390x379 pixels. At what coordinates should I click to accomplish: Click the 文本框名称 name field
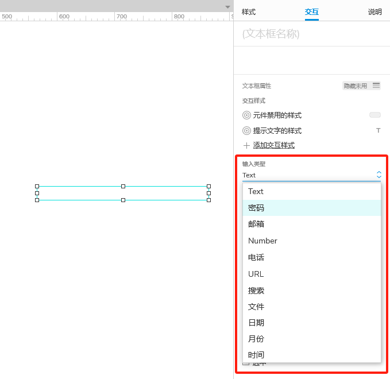[x=312, y=34]
